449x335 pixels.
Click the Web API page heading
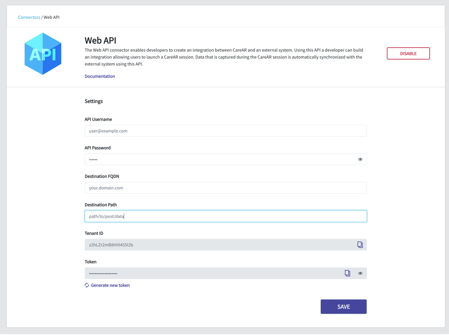(100, 40)
